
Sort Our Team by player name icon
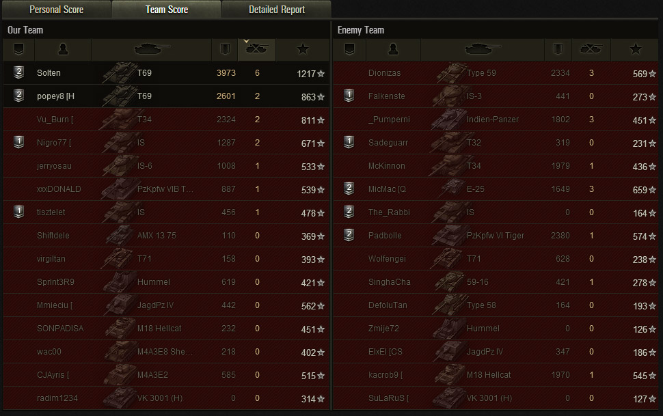(63, 49)
